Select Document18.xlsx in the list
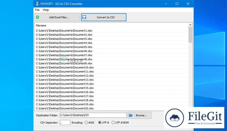 coord(65,100)
